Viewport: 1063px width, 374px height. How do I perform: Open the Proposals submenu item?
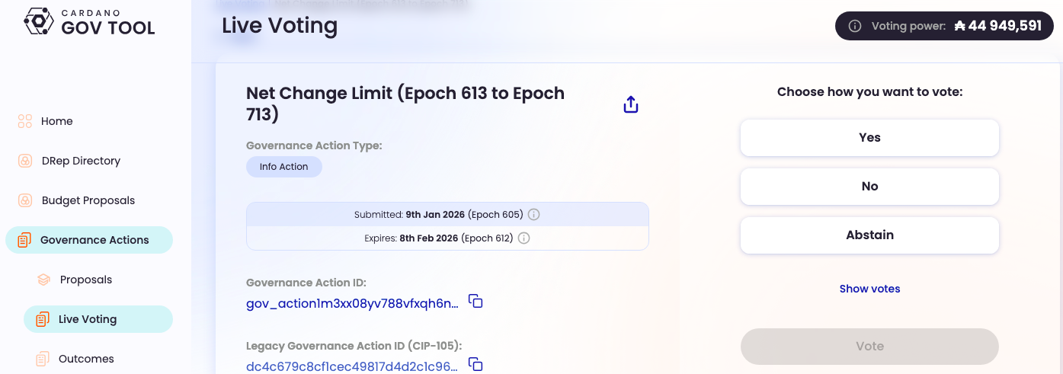coord(86,280)
